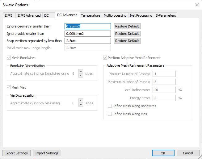The width and height of the screenshot is (202, 159).
Task: Click the bondwire sides value 8
Action: click(73, 73)
